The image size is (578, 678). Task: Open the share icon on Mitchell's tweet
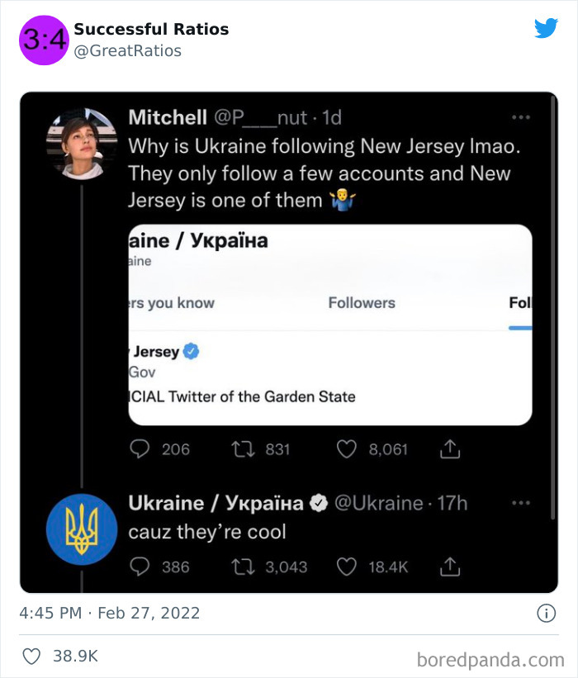point(450,448)
